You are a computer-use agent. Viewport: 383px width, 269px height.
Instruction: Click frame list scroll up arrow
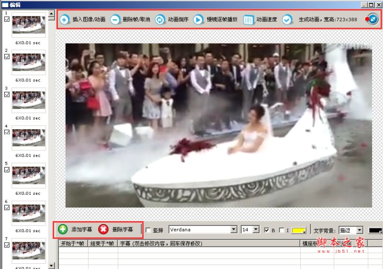[x=51, y=13]
